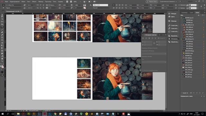Open the workspace switcher dropdown

pyautogui.click(x=168, y=2)
